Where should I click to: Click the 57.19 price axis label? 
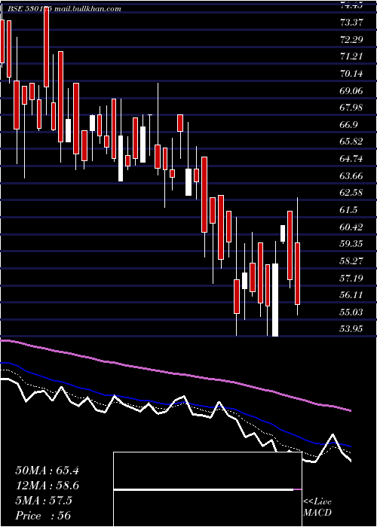(351, 278)
